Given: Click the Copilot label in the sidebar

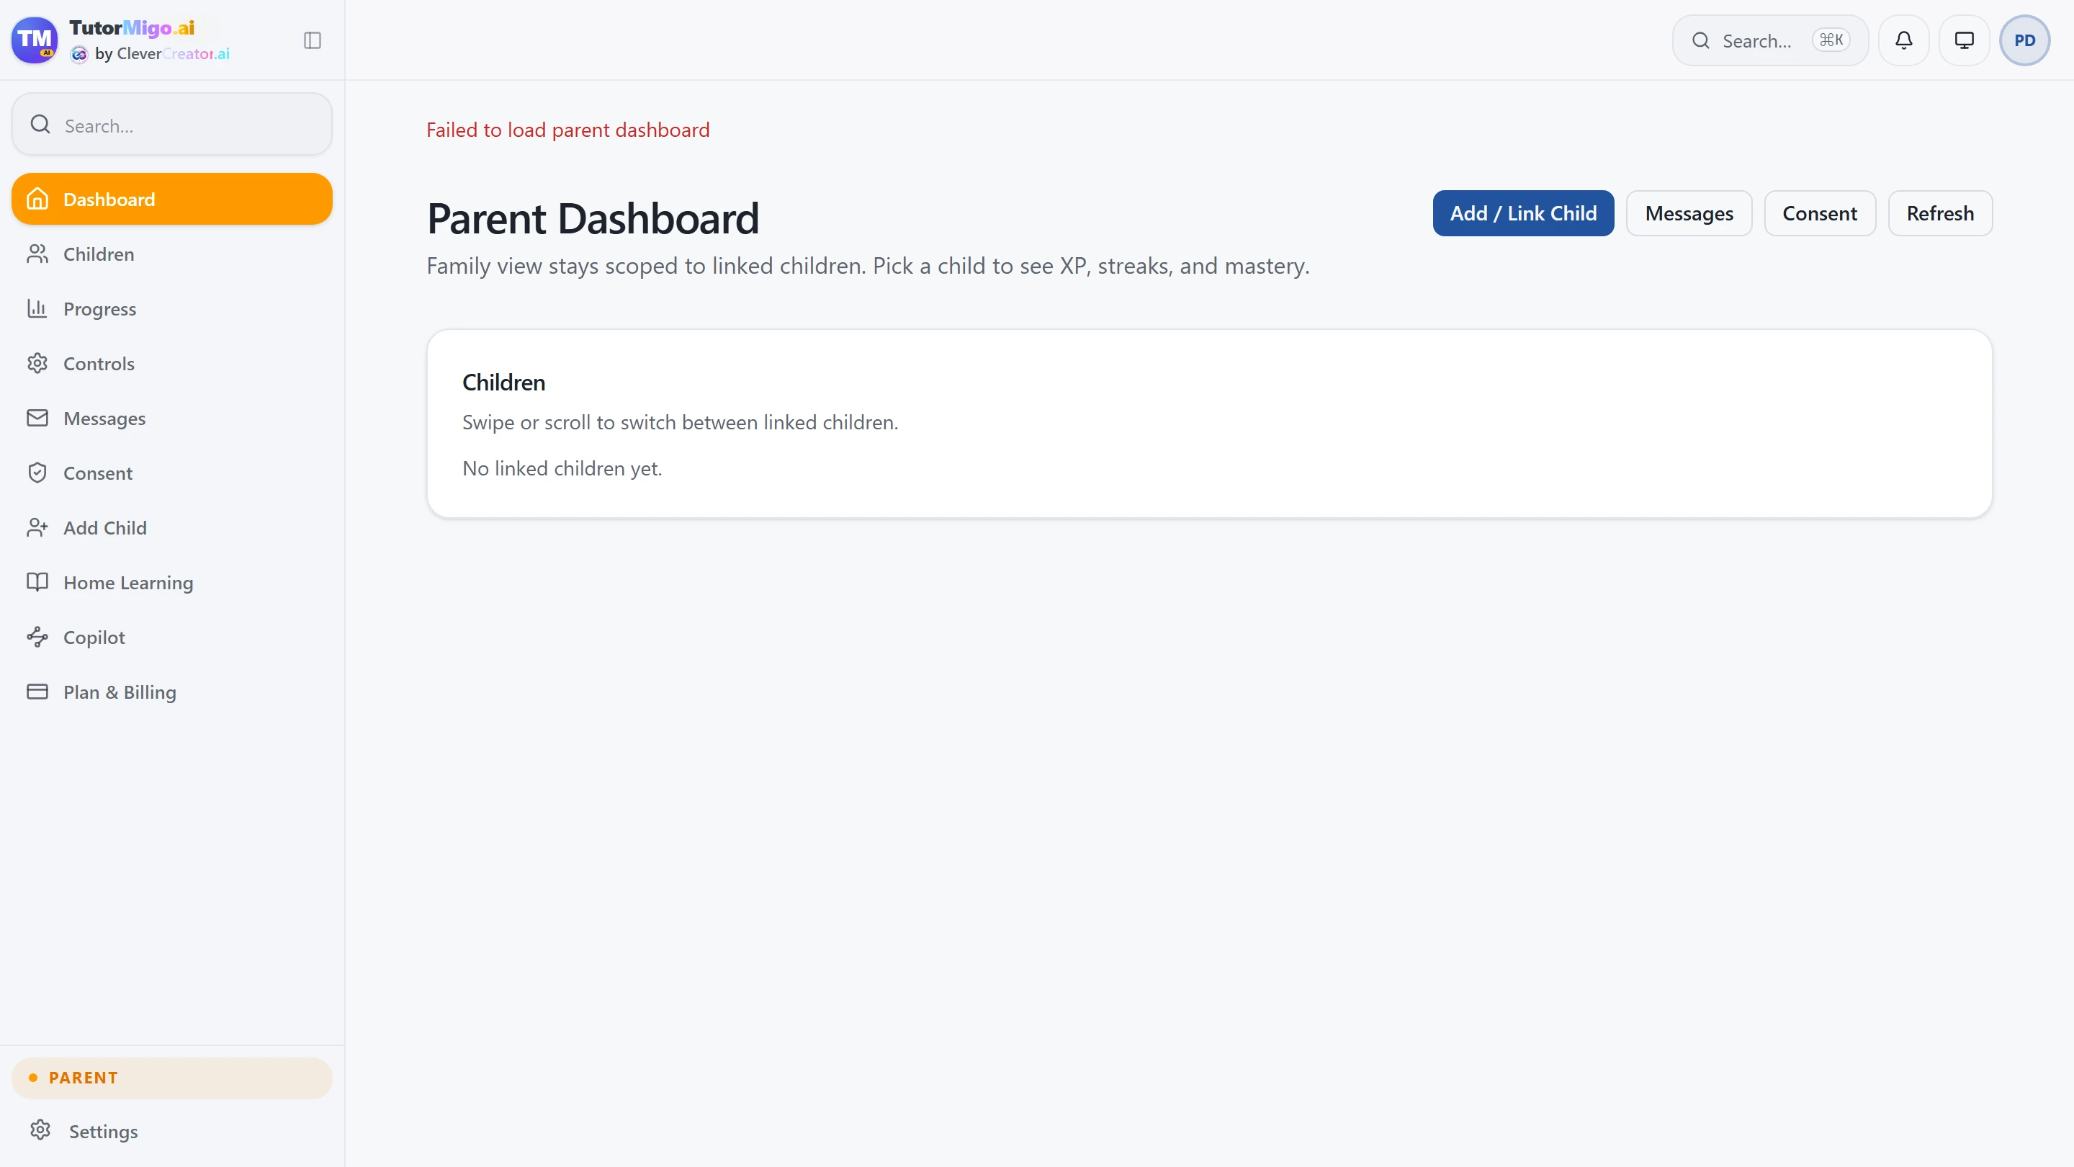Looking at the screenshot, I should (94, 637).
